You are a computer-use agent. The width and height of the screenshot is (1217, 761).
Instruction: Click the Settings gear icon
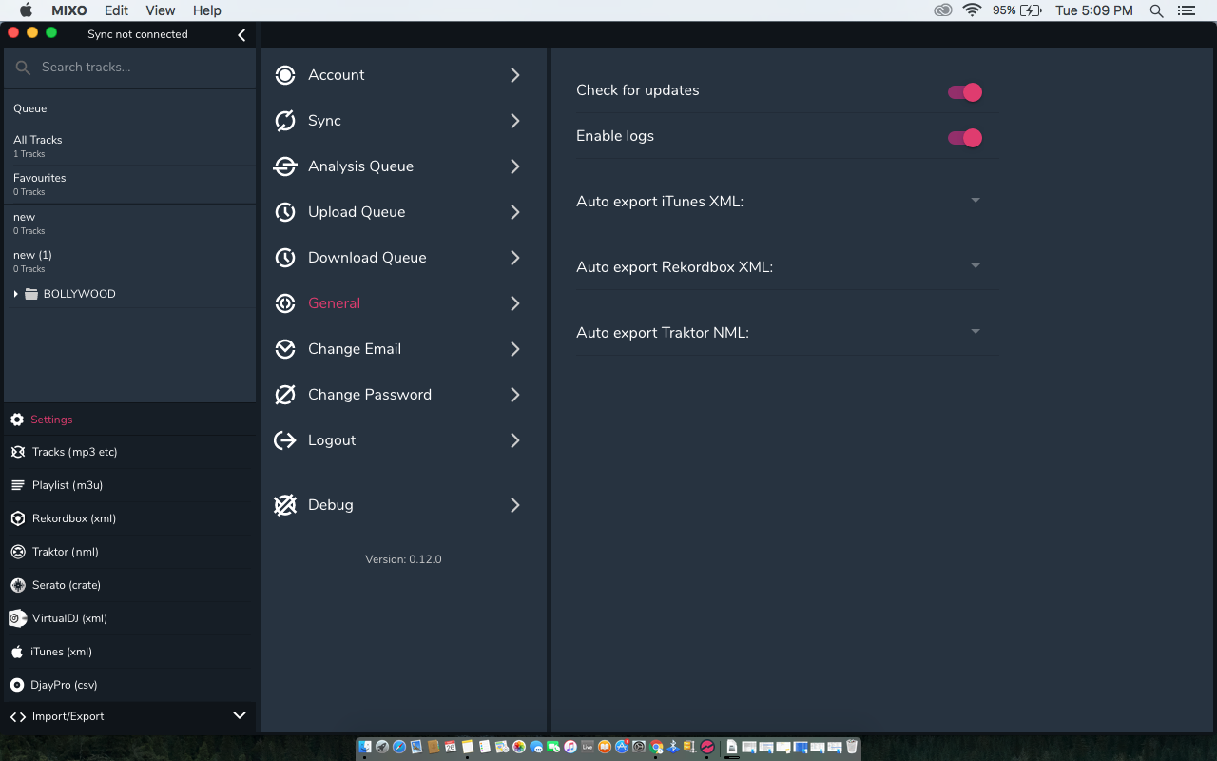tap(17, 420)
